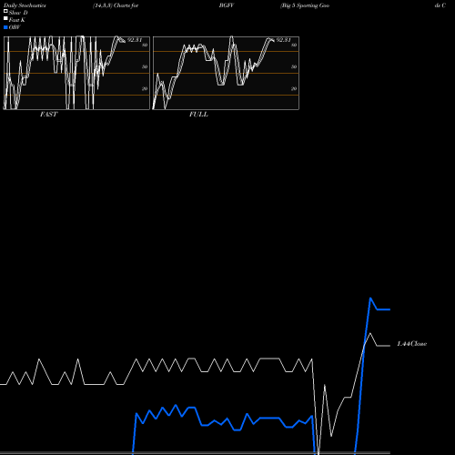
Task: Click the Fast K legend swatch
Action: (5, 19)
